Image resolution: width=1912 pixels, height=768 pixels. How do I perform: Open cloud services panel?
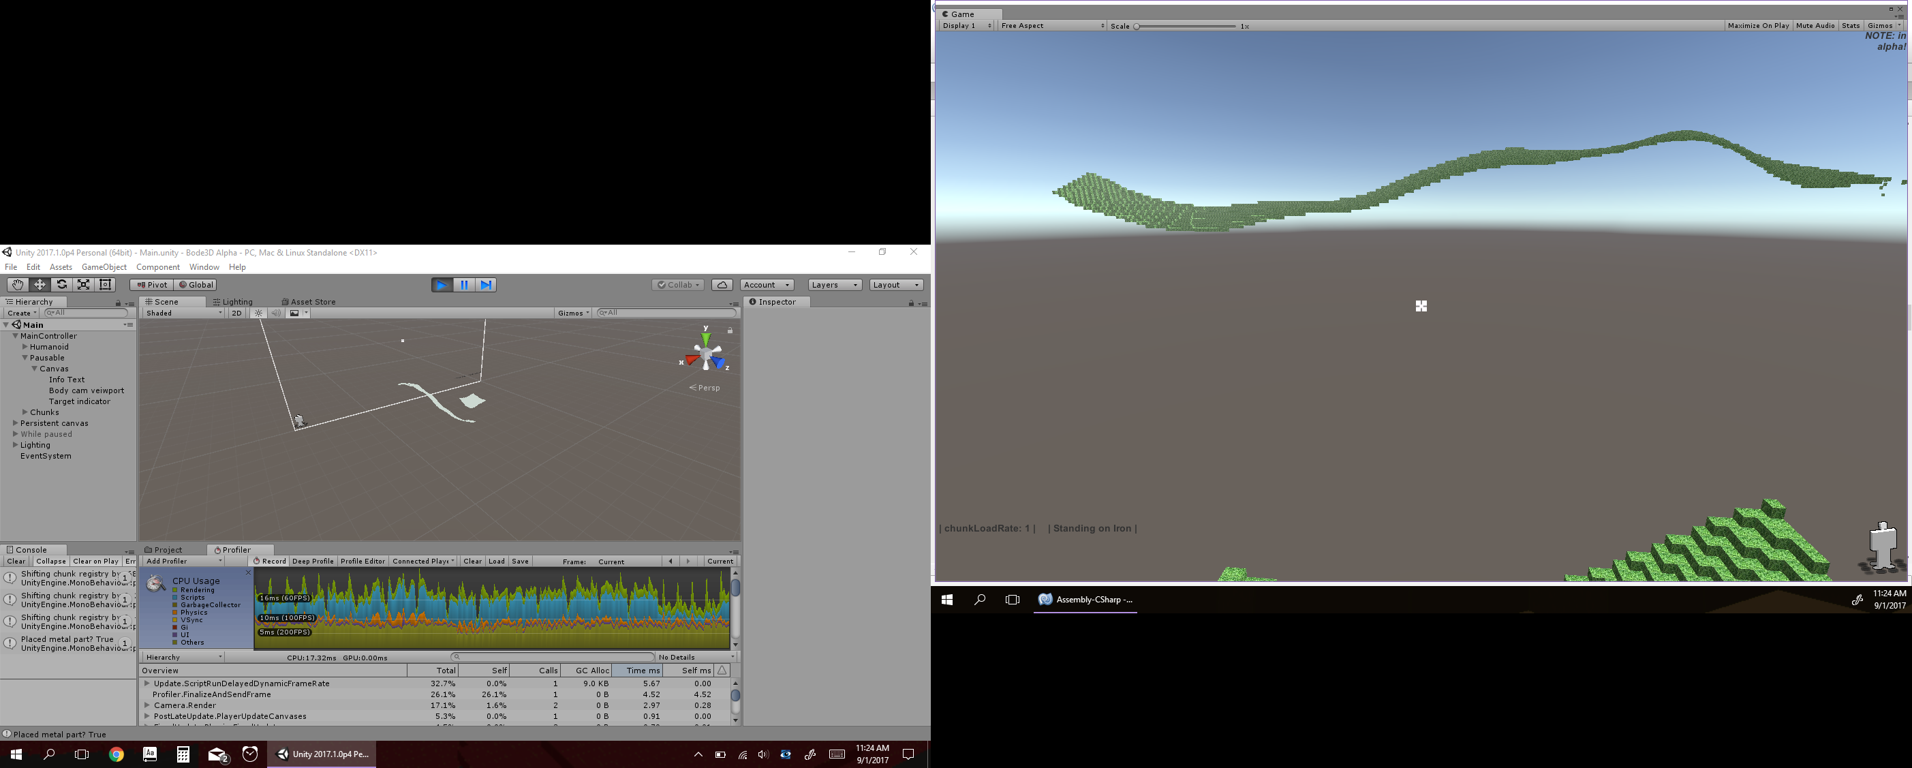tap(722, 285)
